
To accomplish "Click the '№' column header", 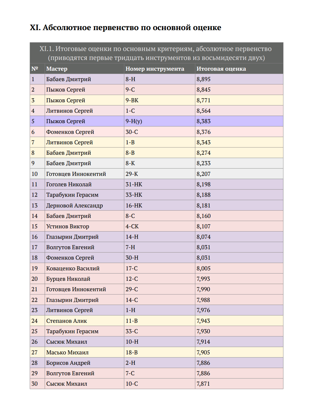I will pos(37,69).
